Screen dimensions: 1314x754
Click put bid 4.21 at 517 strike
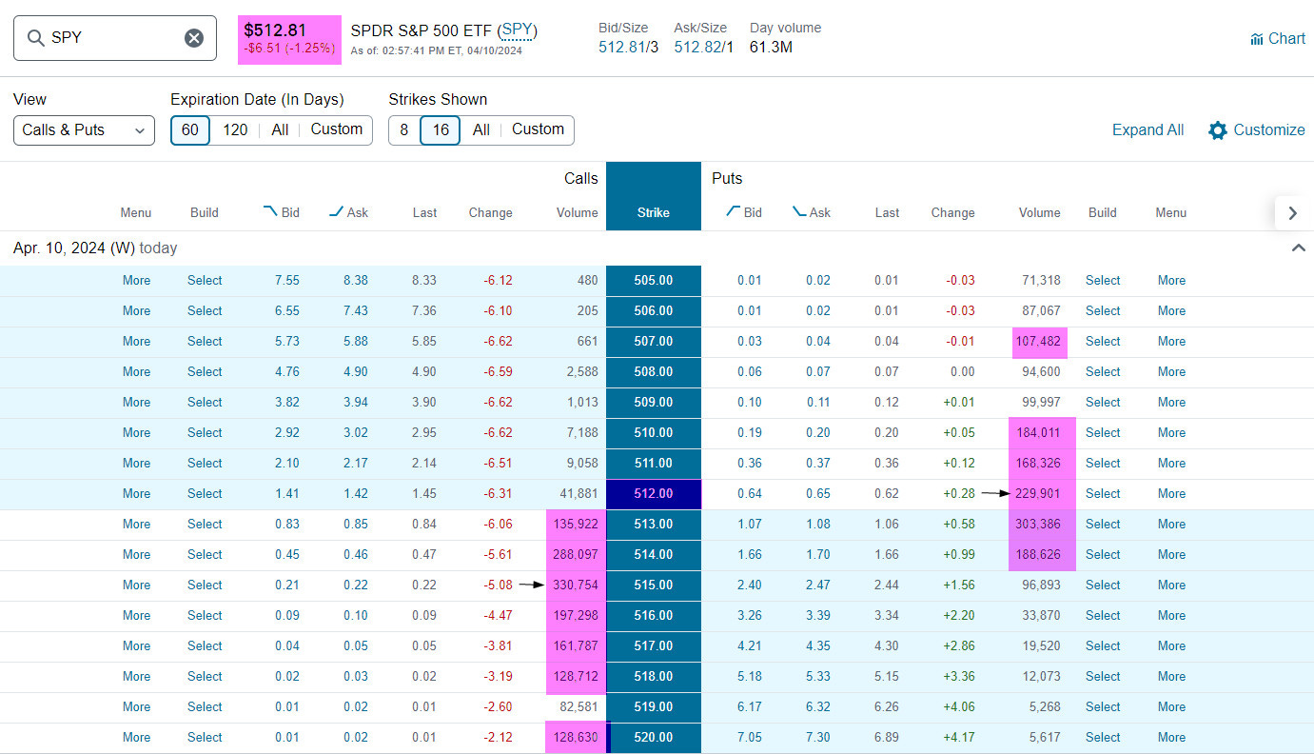point(748,646)
